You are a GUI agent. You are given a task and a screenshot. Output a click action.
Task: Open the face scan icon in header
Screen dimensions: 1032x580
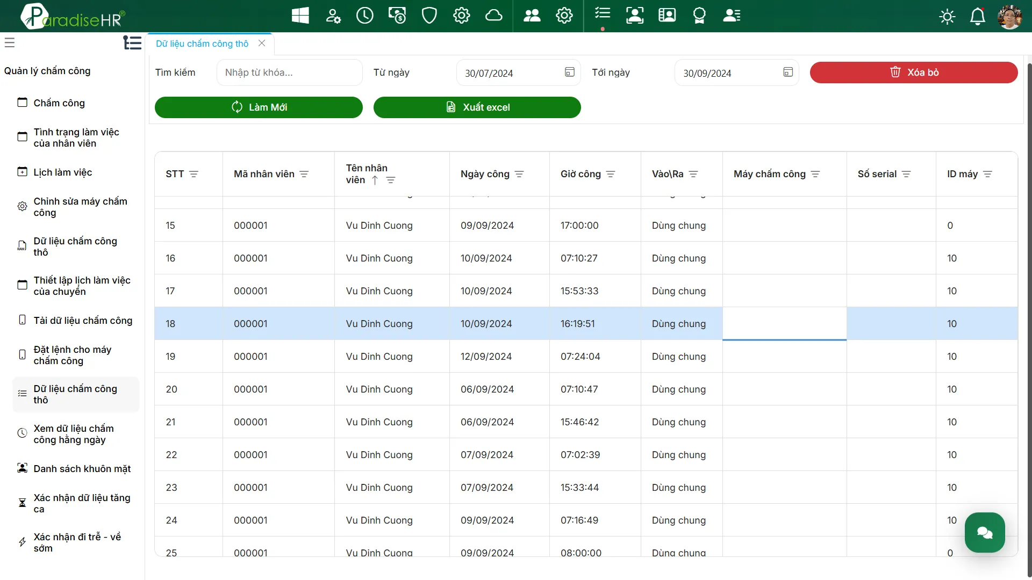pos(635,16)
